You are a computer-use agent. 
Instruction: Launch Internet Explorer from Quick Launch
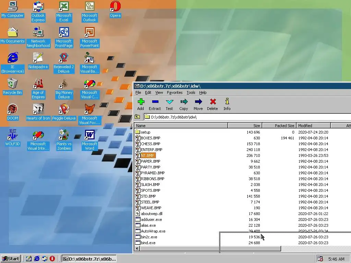pyautogui.click(x=37, y=259)
